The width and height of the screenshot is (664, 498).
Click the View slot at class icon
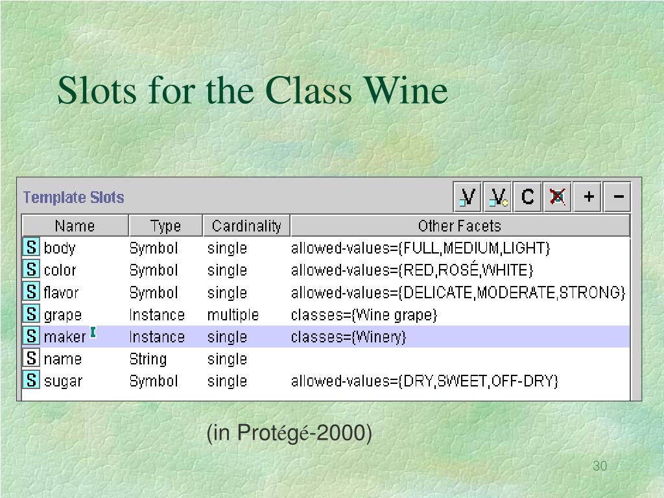(x=497, y=197)
